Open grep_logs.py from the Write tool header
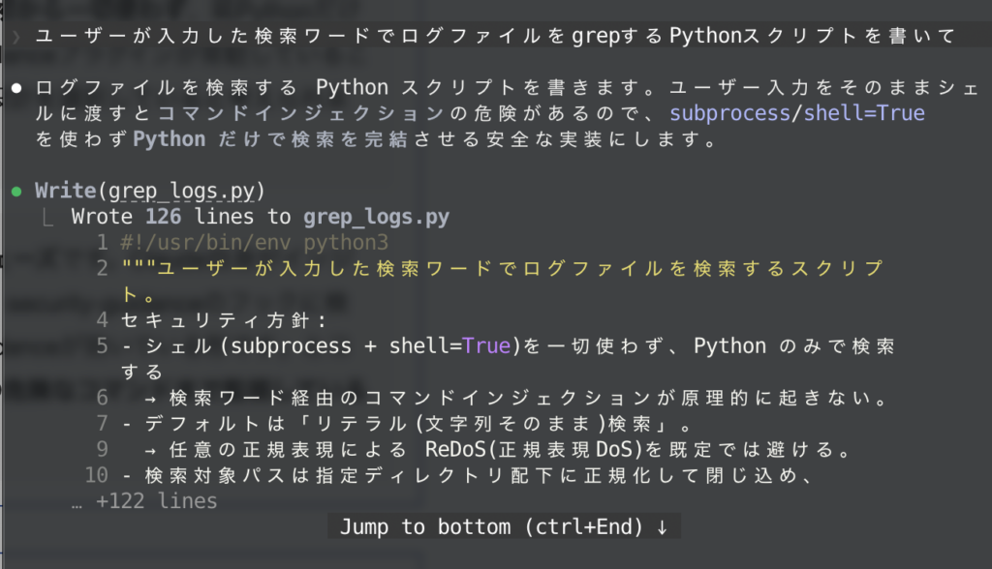The image size is (992, 569). pyautogui.click(x=181, y=191)
